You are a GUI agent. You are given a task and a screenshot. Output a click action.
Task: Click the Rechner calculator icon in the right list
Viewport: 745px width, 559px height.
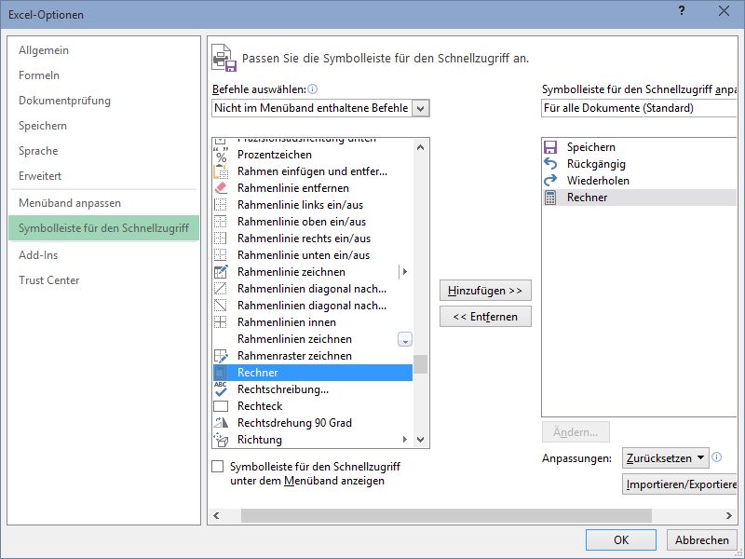click(x=550, y=198)
